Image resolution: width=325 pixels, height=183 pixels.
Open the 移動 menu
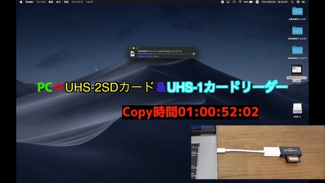[66, 2]
